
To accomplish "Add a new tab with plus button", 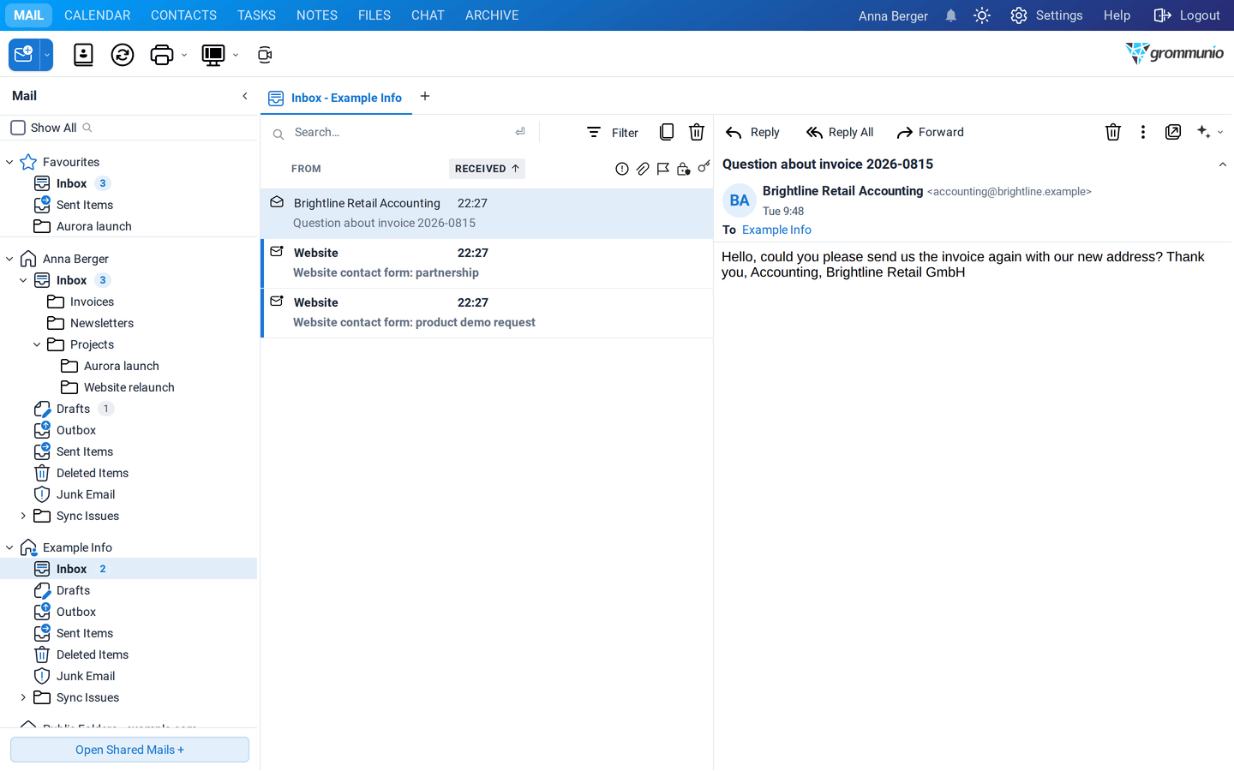I will click(425, 96).
